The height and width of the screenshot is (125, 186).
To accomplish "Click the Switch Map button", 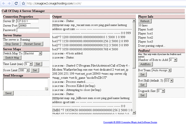I will 12,58.
